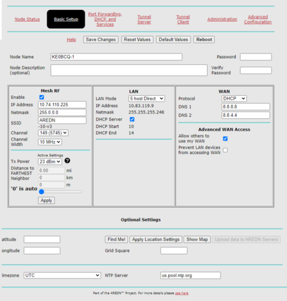The height and width of the screenshot is (301, 287).
Task: Click the DNS 1 field with 8.8.8.8
Action: click(246, 107)
